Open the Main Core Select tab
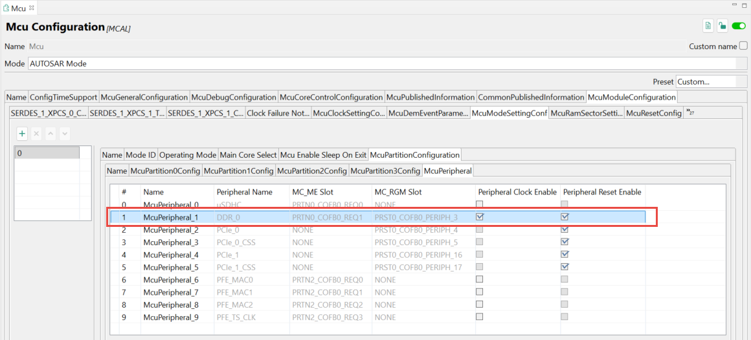 click(x=248, y=155)
